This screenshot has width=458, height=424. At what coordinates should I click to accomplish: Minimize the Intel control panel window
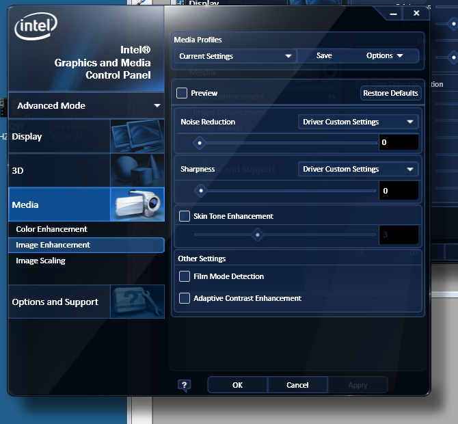394,14
